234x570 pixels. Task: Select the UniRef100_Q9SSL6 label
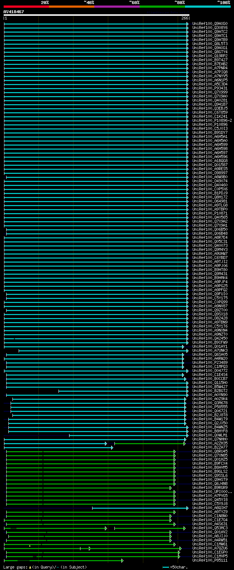[x=210, y=475]
